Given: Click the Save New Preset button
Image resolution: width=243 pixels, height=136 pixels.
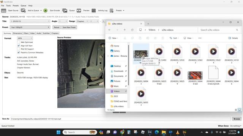Looking at the screenshot, I should 69,27.
